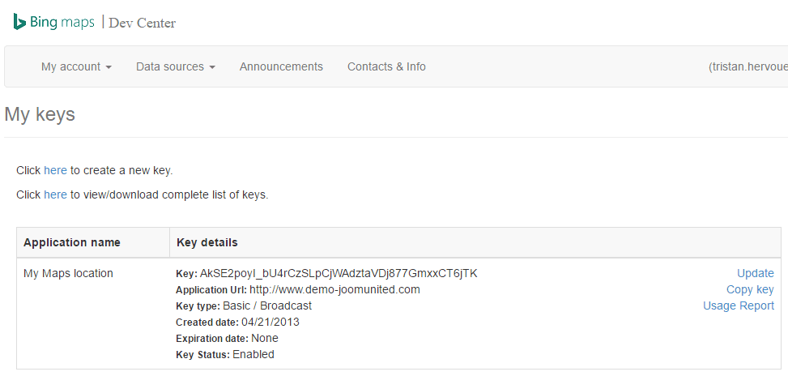Click Update link for My Maps location
This screenshot has width=788, height=376.
[755, 273]
